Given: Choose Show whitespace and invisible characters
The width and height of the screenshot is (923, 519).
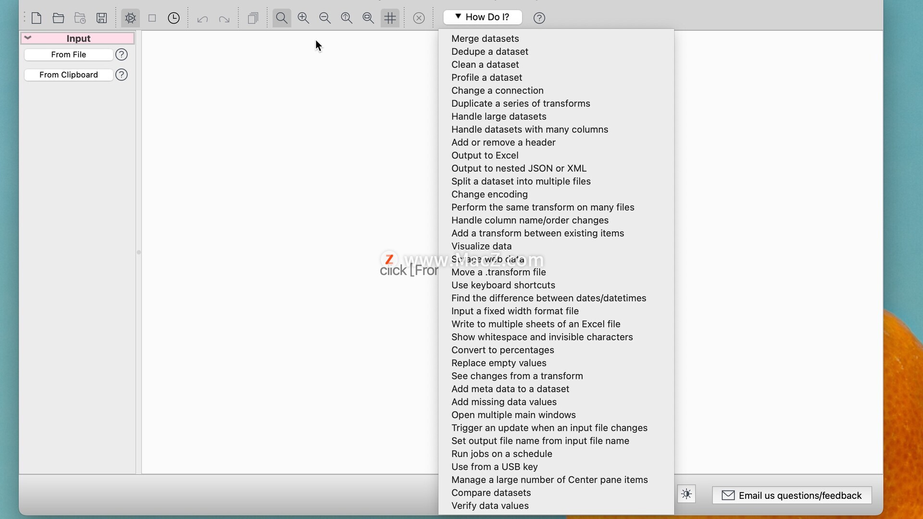Looking at the screenshot, I should pos(556,337).
